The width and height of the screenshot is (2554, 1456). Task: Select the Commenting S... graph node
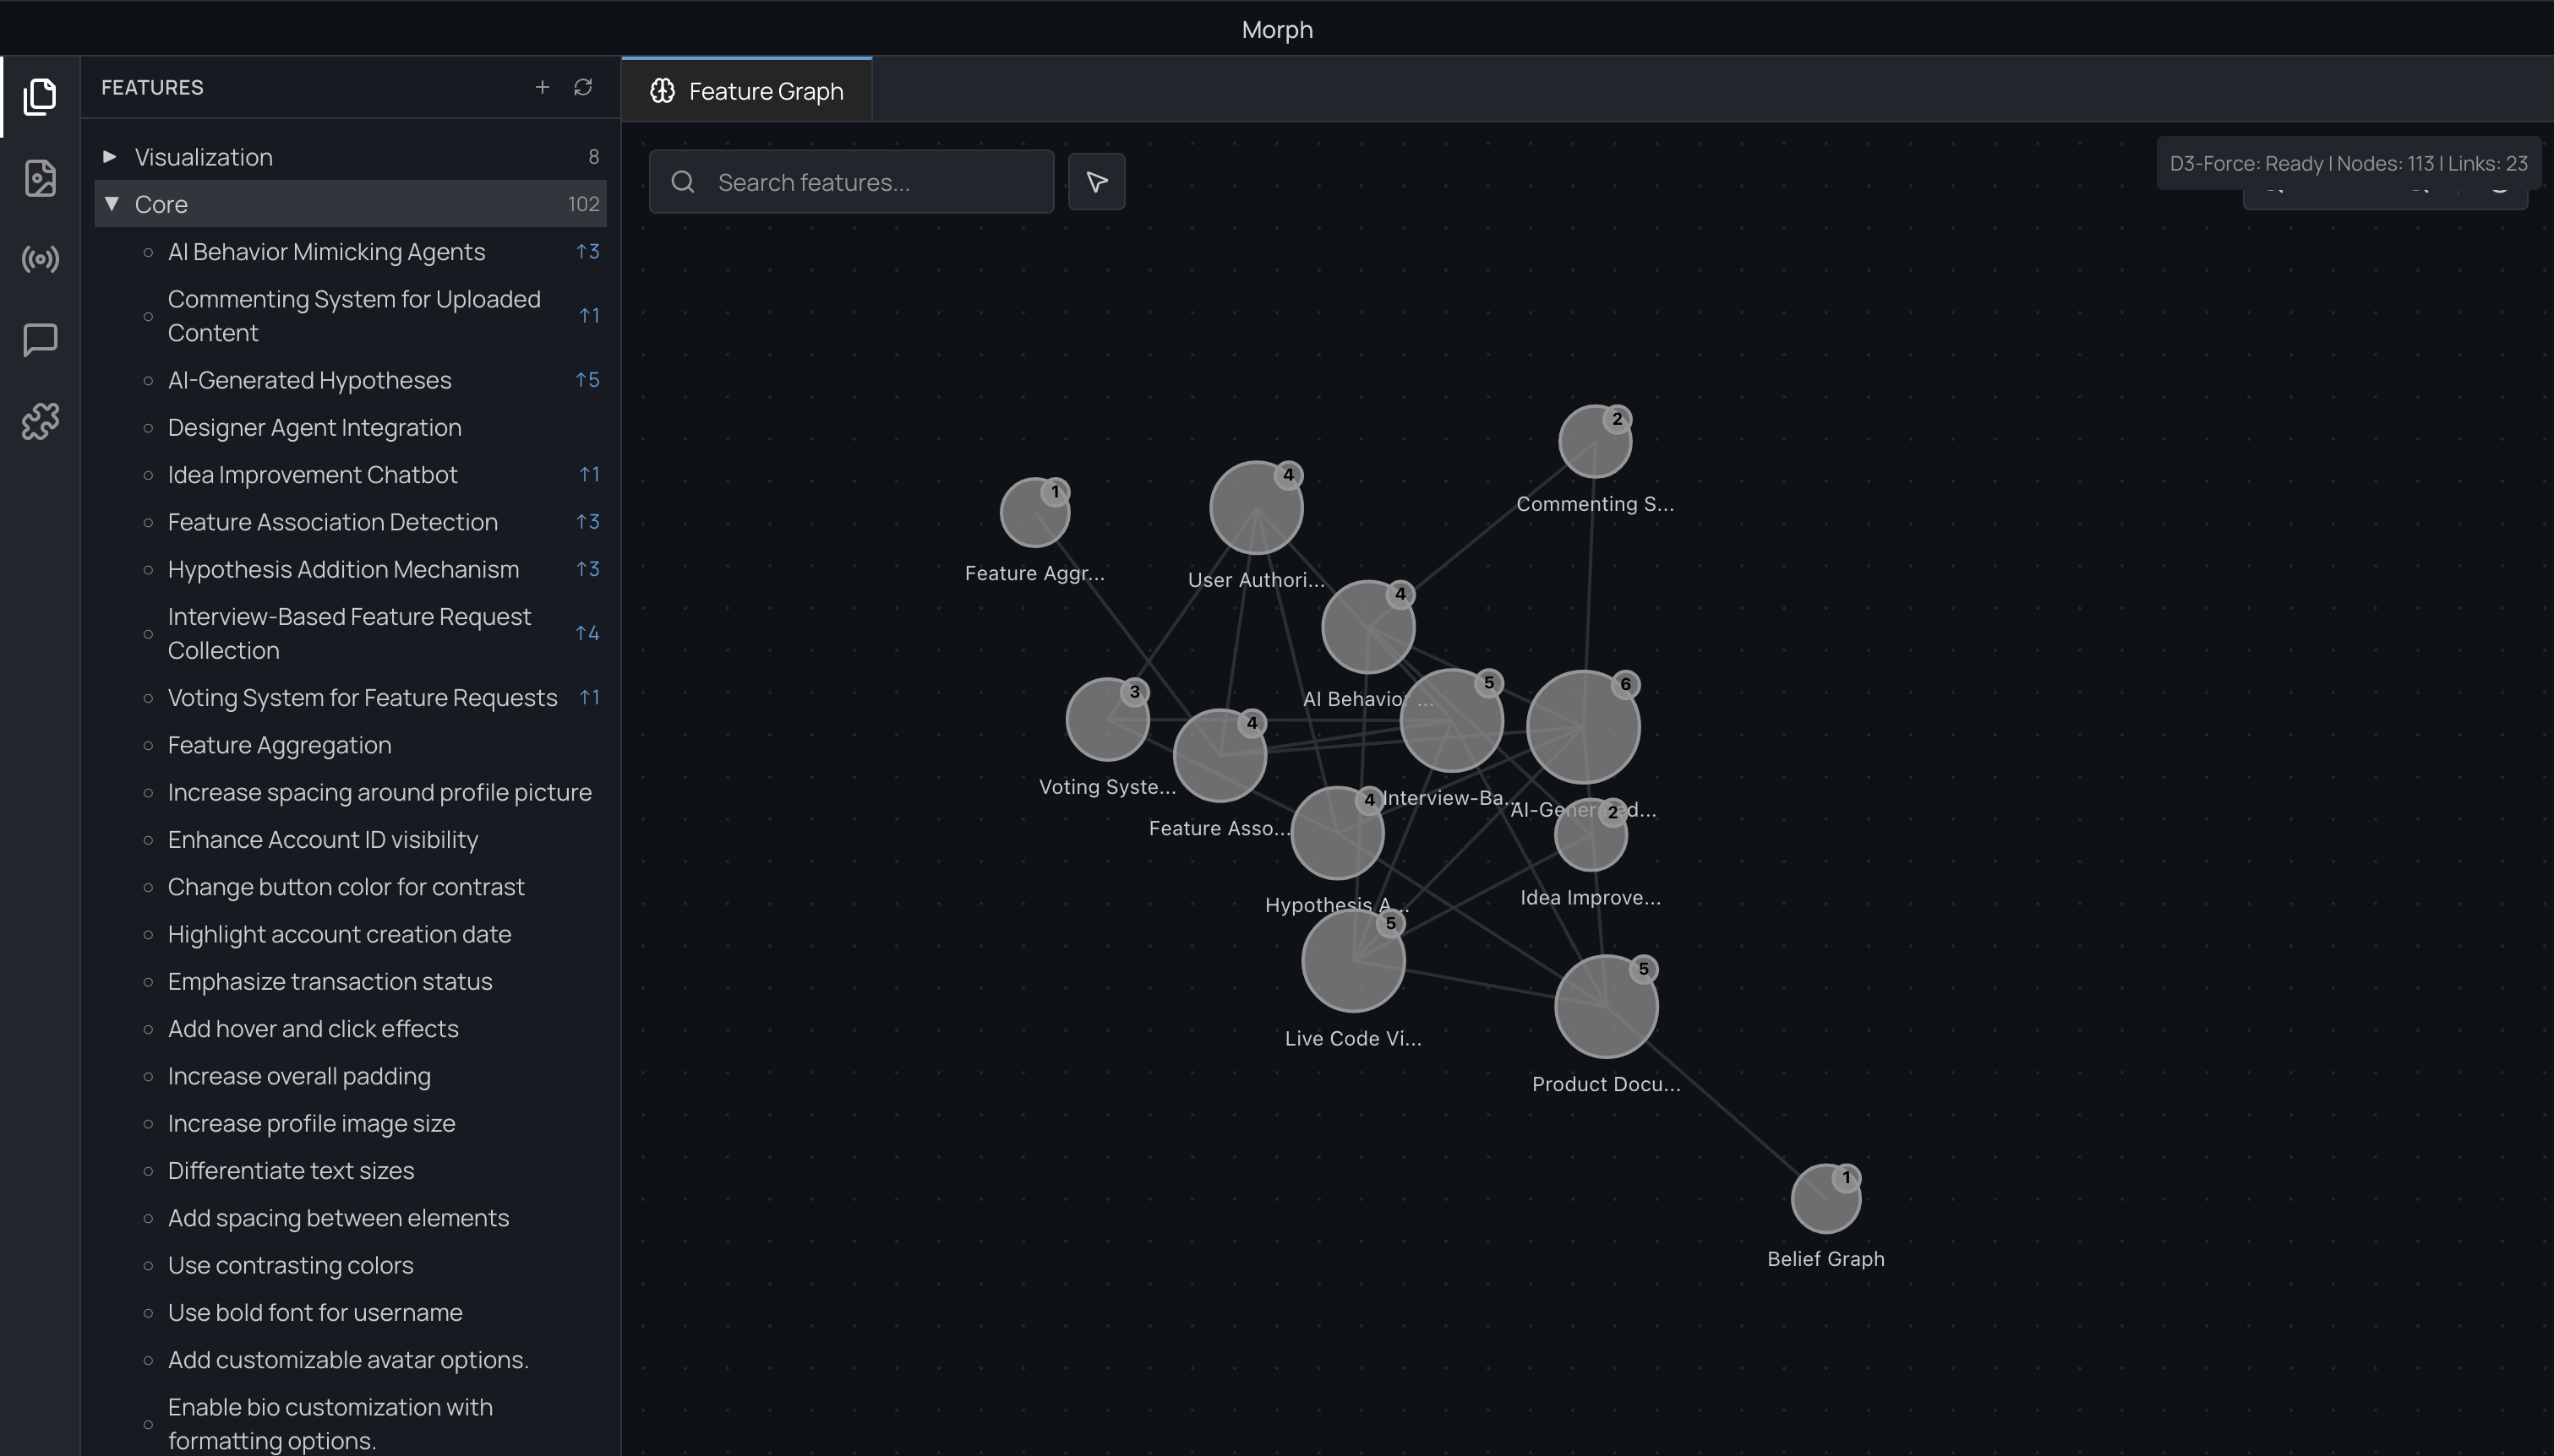tap(1595, 442)
